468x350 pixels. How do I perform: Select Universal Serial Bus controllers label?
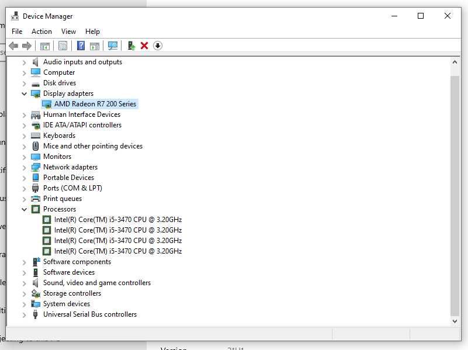pos(90,314)
